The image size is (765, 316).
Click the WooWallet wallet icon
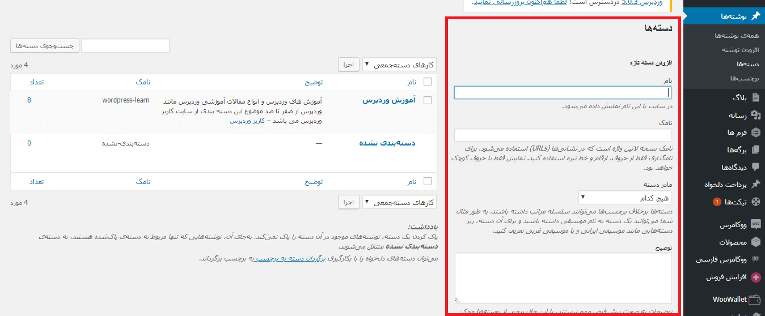pyautogui.click(x=755, y=300)
